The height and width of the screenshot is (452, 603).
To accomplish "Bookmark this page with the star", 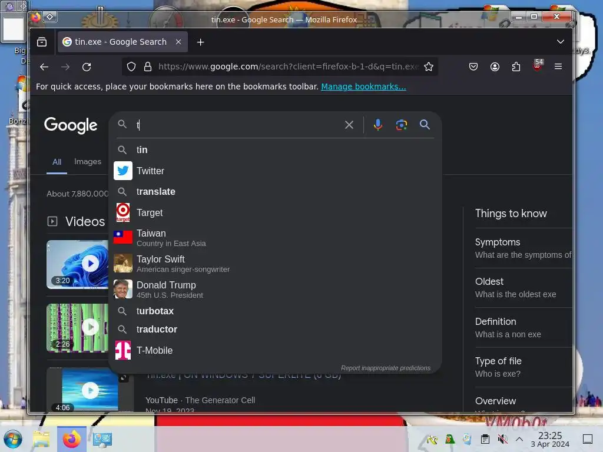I will 429,67.
